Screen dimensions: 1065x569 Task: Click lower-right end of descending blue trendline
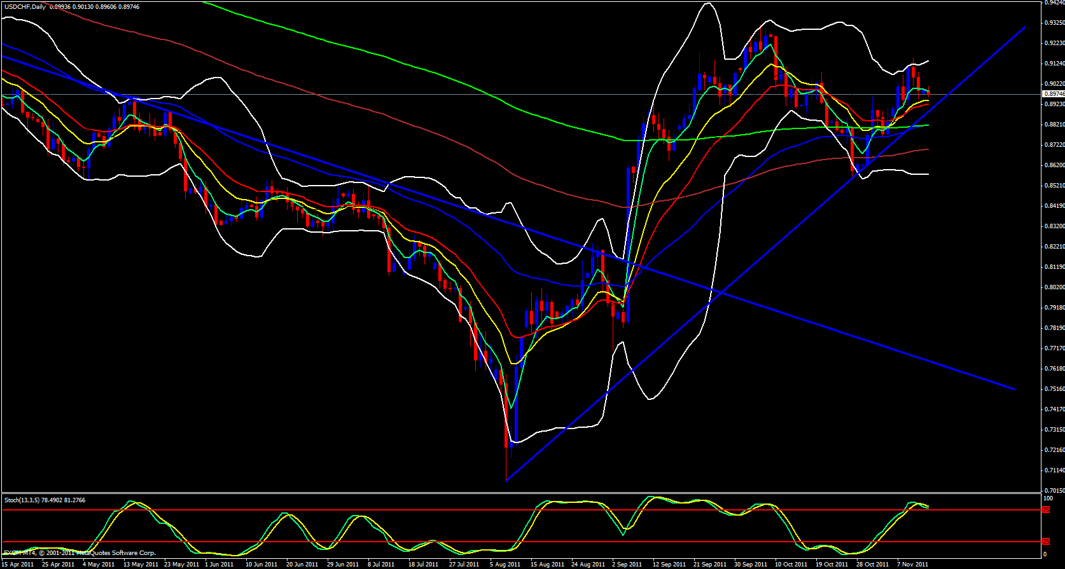(1015, 389)
